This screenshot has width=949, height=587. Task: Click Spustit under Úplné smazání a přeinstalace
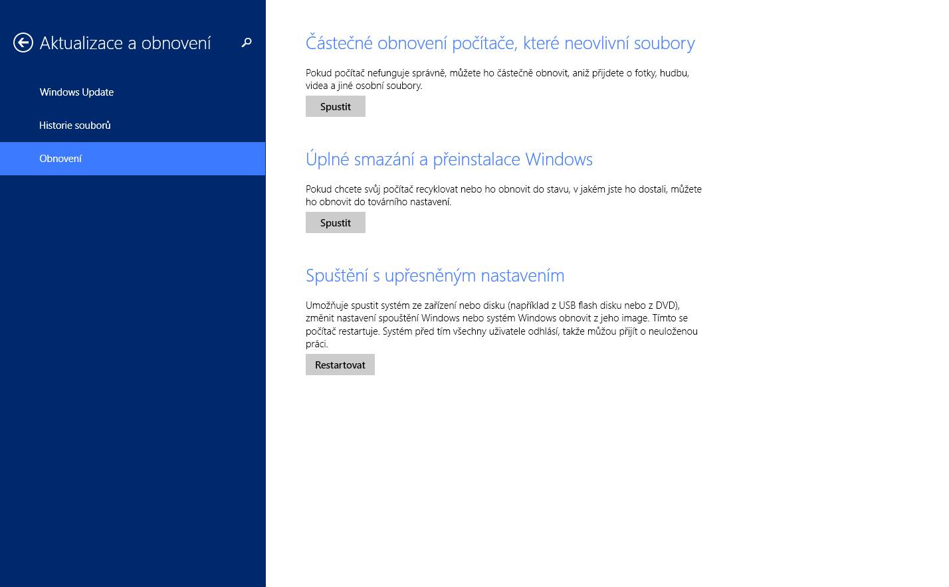[x=336, y=222]
